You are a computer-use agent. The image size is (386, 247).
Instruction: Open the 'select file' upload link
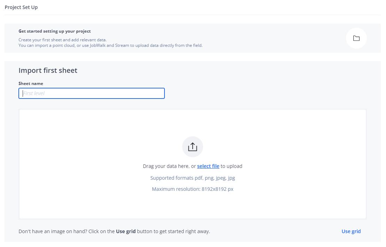tap(208, 166)
